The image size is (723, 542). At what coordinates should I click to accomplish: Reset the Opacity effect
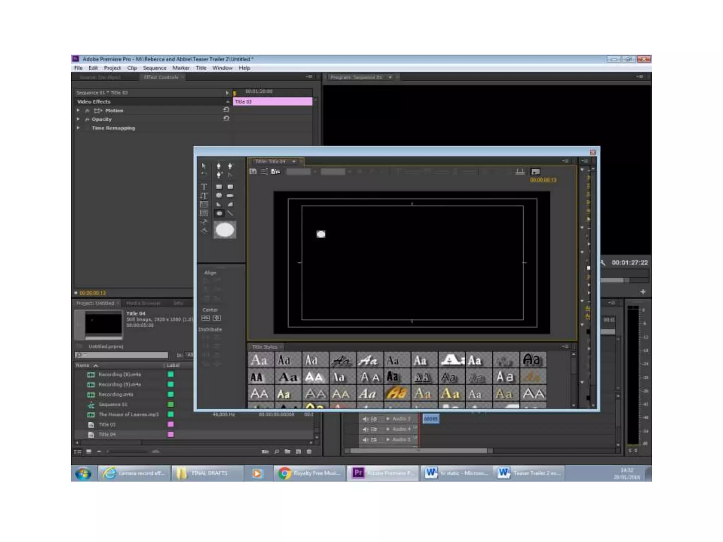coord(226,119)
